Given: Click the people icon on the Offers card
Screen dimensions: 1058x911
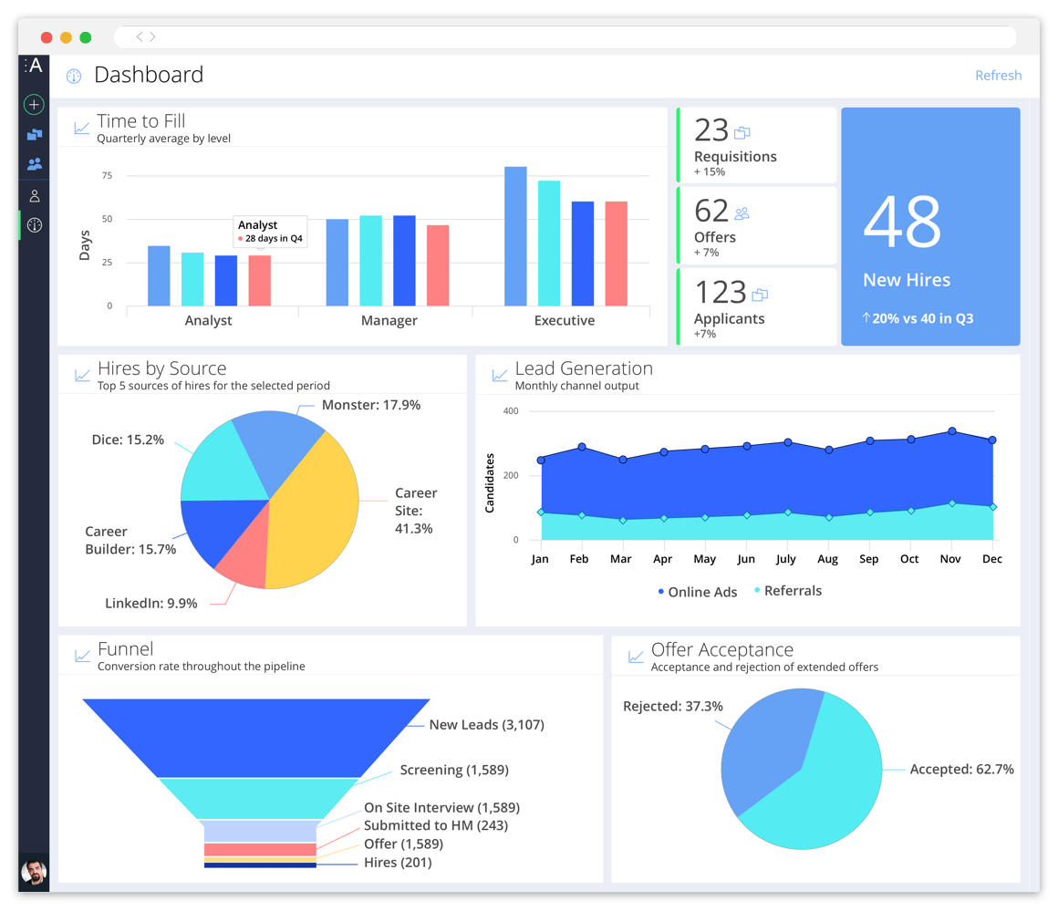Looking at the screenshot, I should click(741, 212).
